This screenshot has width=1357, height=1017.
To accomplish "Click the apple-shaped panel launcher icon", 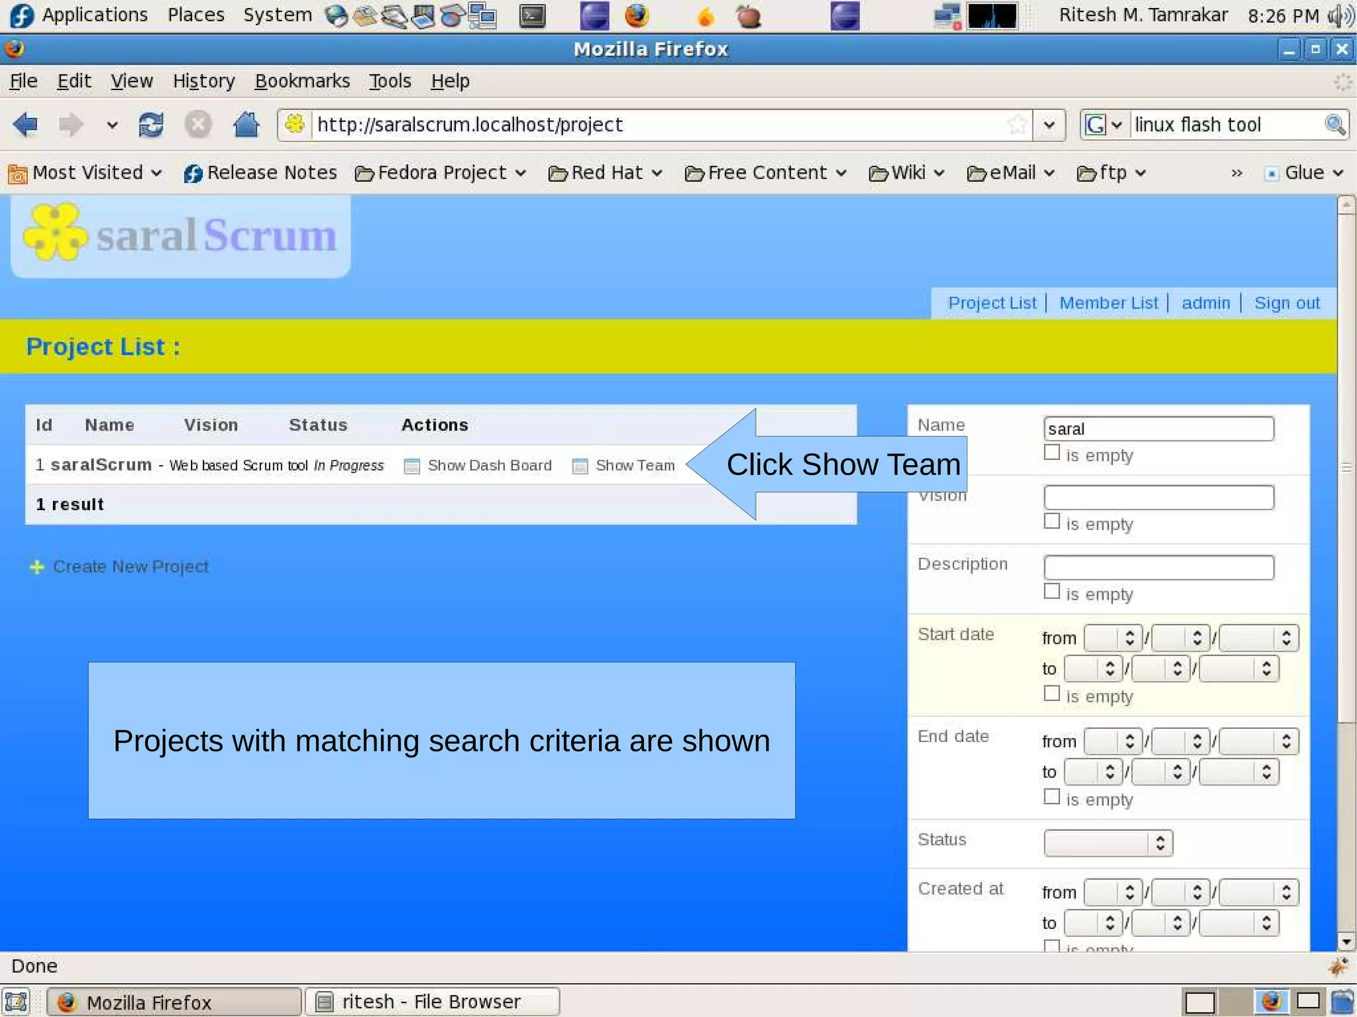I will (749, 16).
